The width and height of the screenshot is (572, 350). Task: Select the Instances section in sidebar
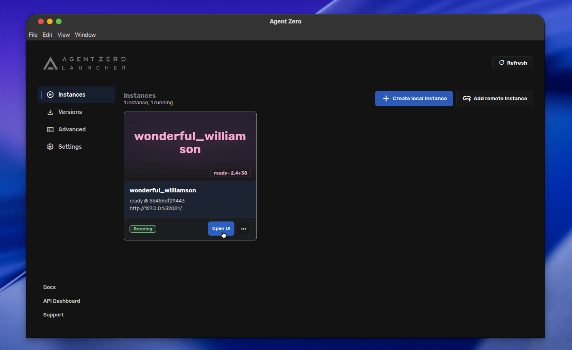coord(77,95)
